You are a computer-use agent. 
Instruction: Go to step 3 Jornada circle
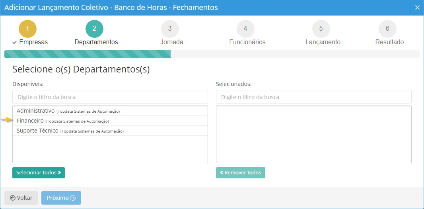click(x=170, y=29)
